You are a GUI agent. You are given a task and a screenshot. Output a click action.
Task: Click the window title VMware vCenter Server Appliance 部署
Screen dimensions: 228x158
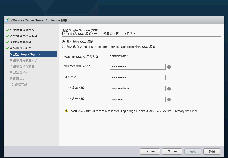pyautogui.click(x=39, y=20)
